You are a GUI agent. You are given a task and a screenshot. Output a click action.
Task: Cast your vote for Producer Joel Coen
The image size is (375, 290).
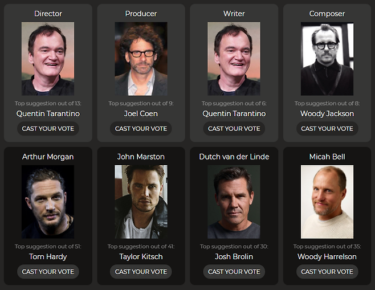(141, 129)
